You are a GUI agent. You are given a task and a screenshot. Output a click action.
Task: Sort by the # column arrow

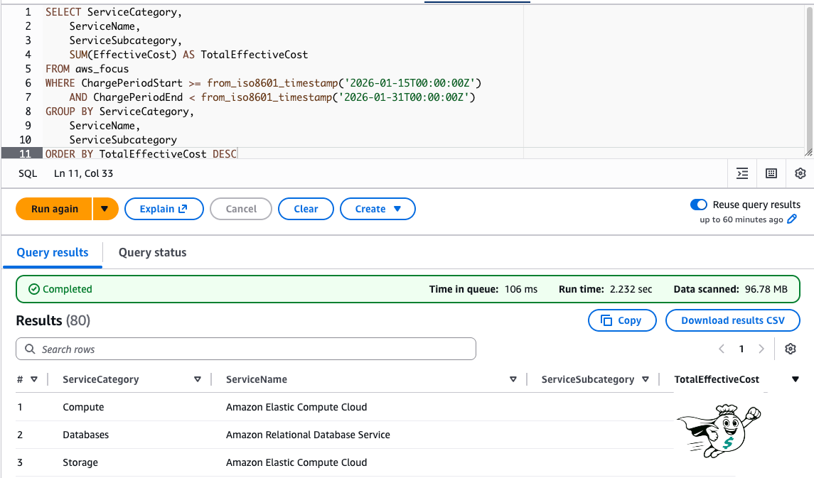tap(34, 379)
